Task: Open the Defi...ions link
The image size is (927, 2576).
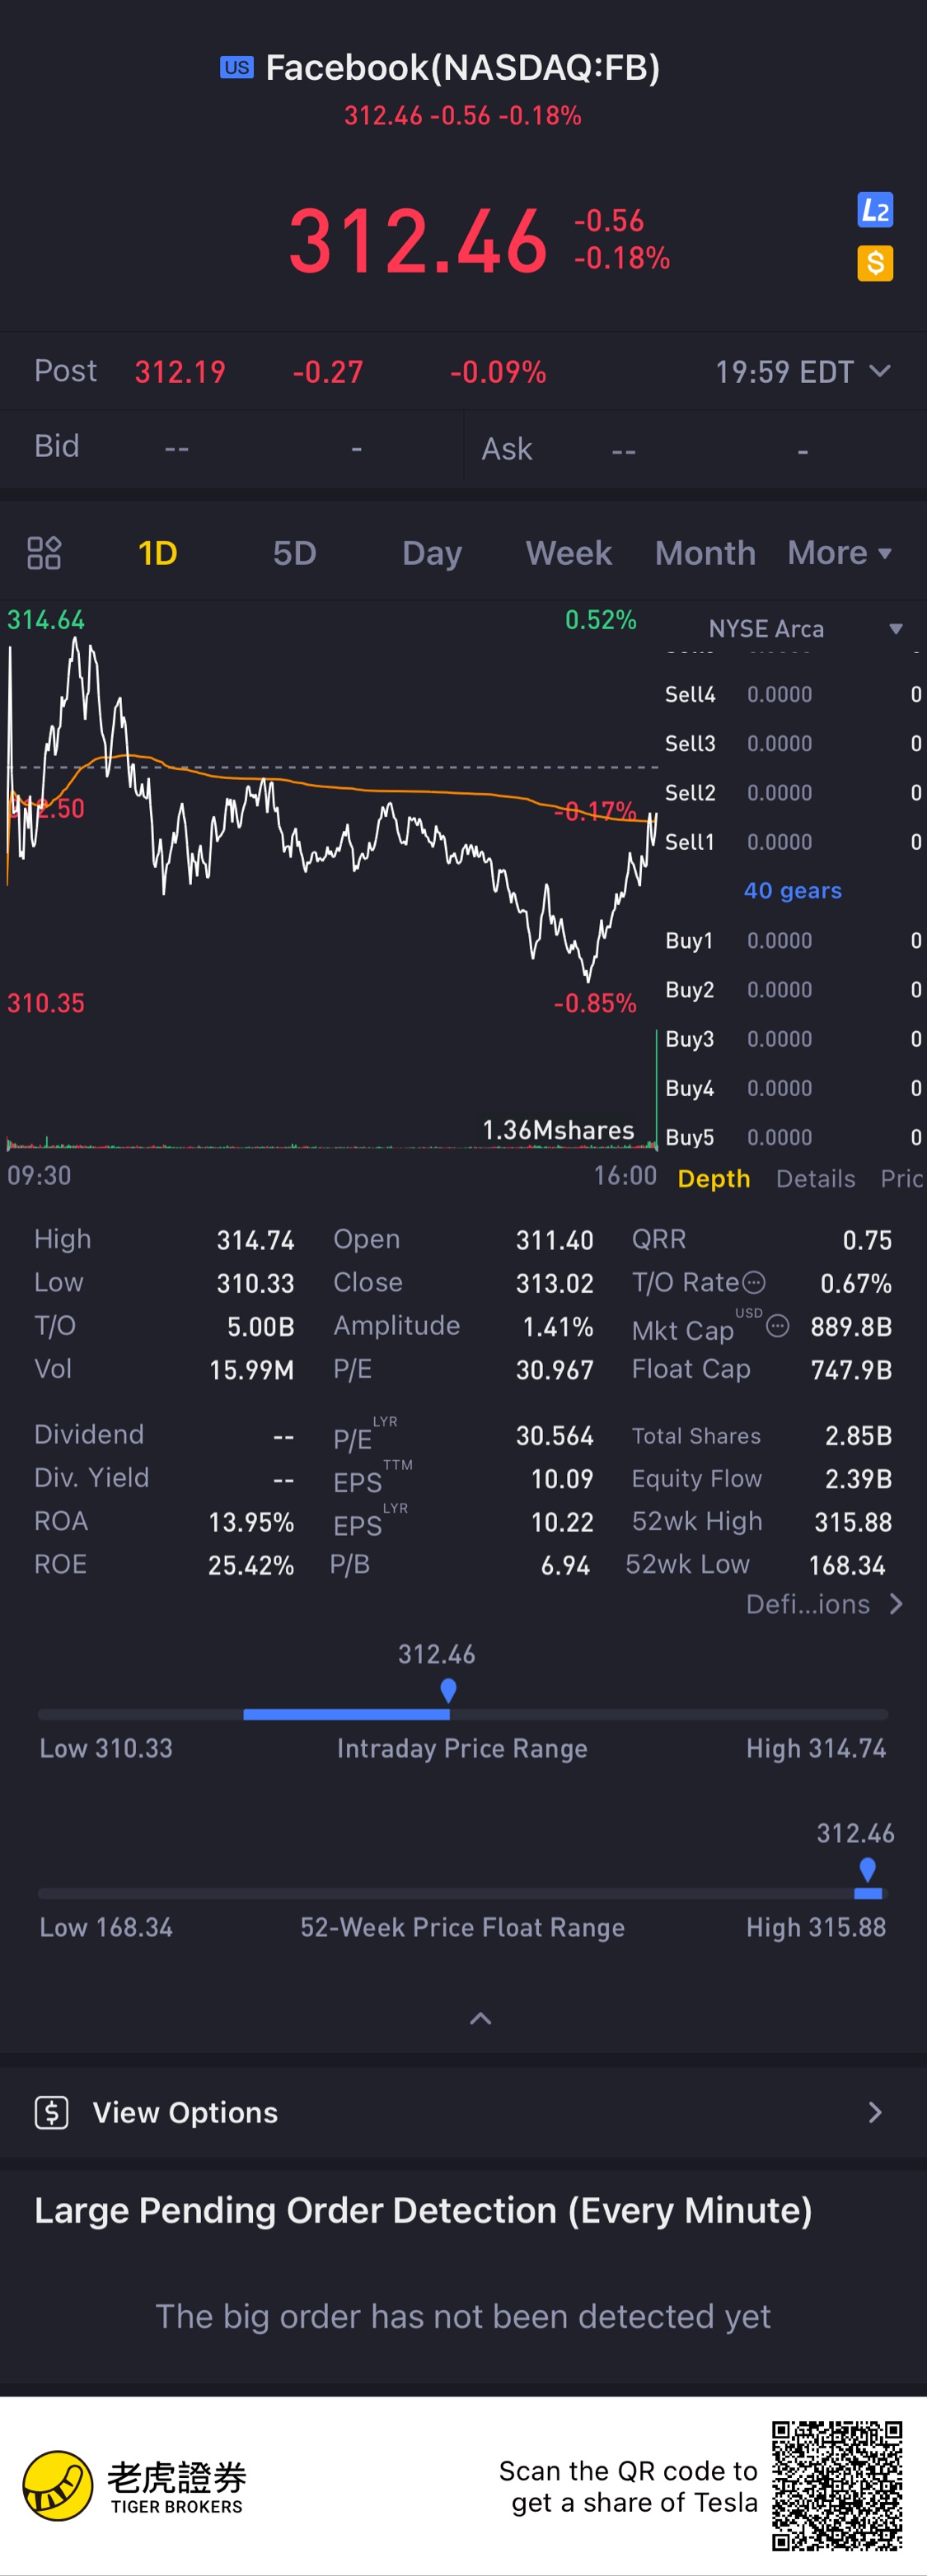Action: click(x=824, y=1604)
